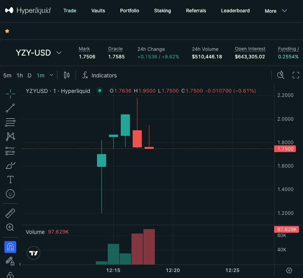Open the candlestick chart style selector

click(x=67, y=75)
